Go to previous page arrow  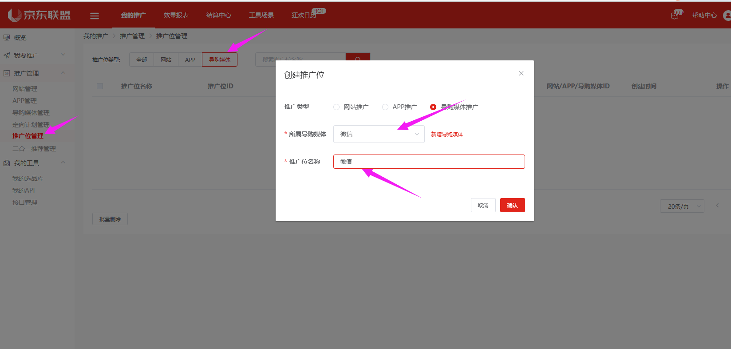(717, 206)
